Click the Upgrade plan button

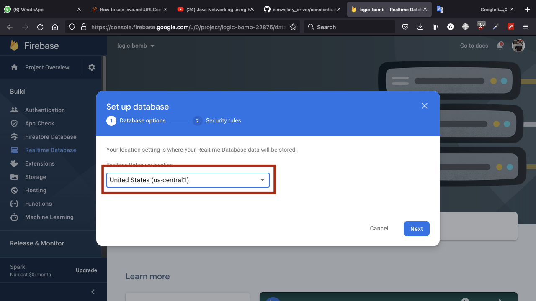[86, 270]
